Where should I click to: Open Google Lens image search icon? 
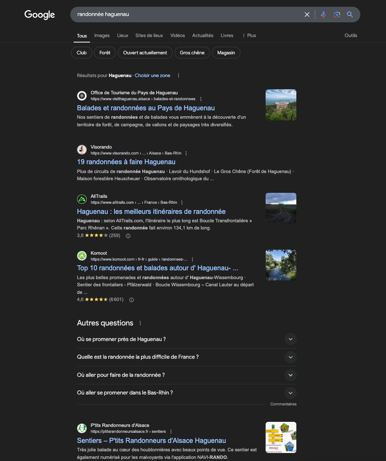[337, 14]
